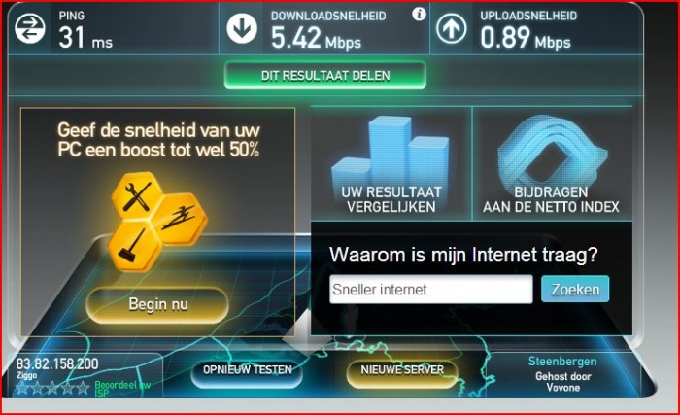Open the download speed info icon
Image resolution: width=680 pixels, height=415 pixels.
[x=419, y=15]
